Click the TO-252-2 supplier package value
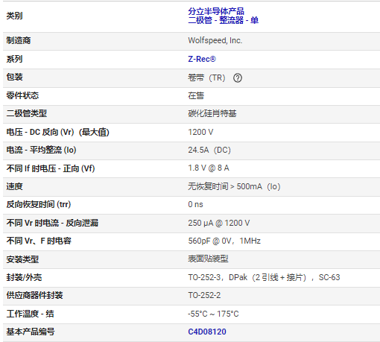Viewport: 380px width, 342px height. pyautogui.click(x=204, y=295)
